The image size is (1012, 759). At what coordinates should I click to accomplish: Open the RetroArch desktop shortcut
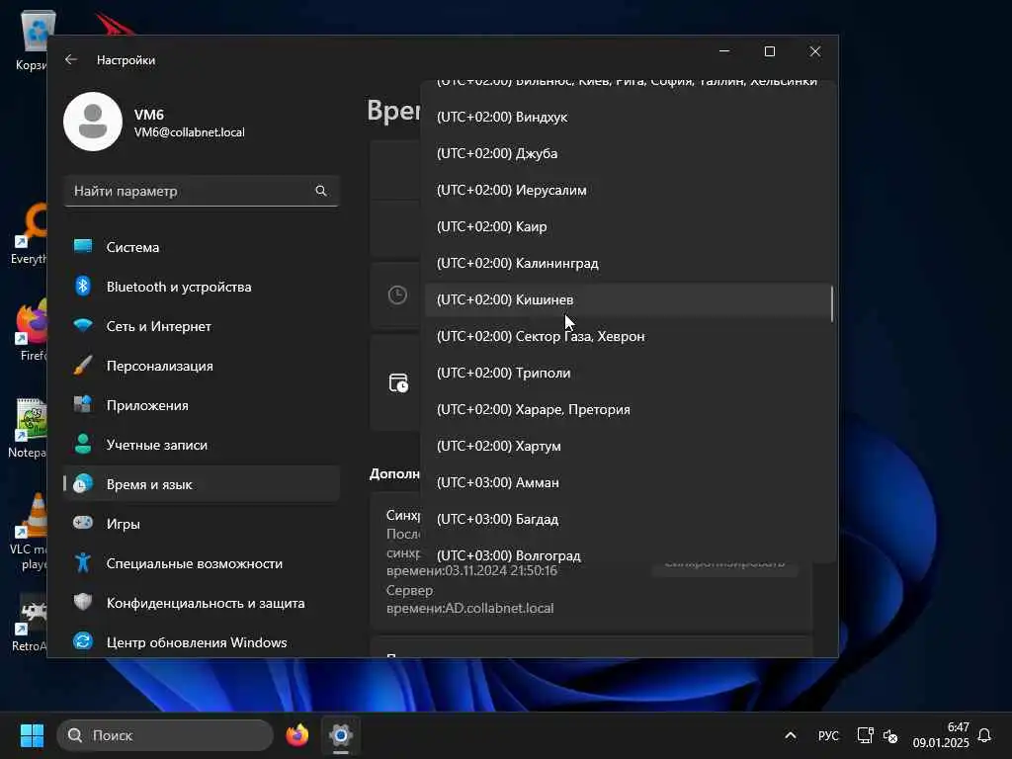point(29,624)
